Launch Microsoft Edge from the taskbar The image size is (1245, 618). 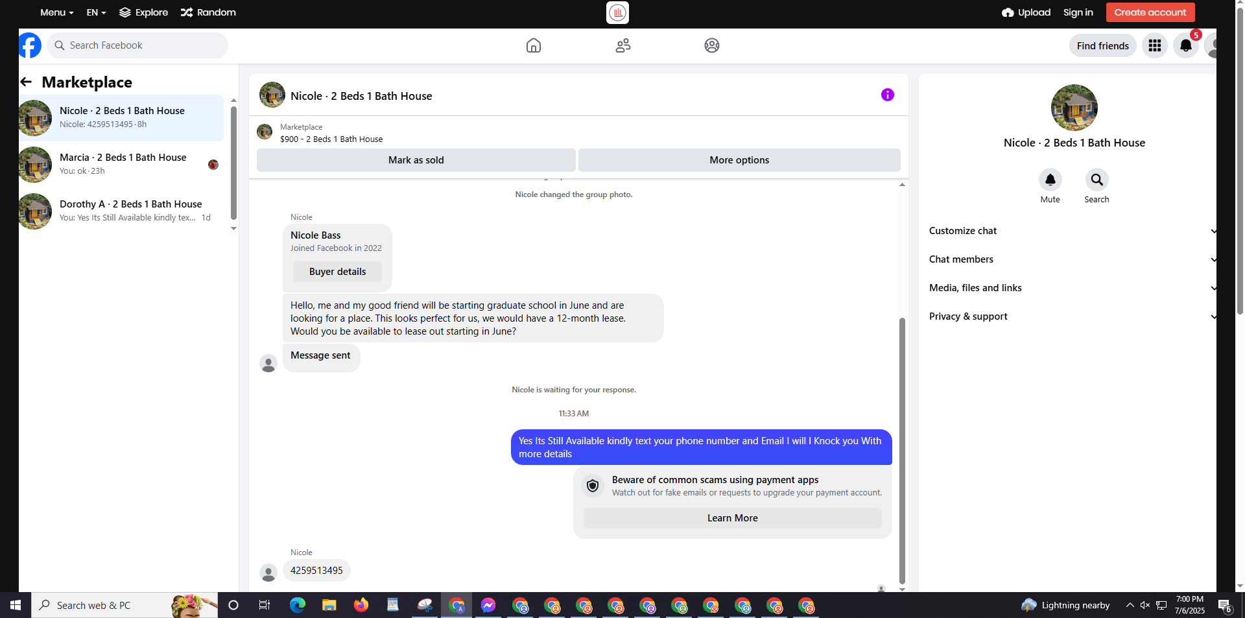pyautogui.click(x=298, y=605)
